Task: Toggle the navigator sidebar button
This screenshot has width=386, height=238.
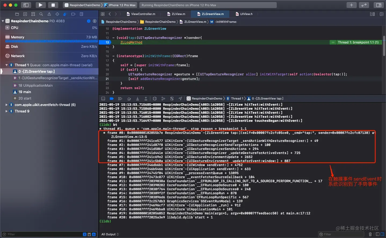Action: tap(26, 5)
